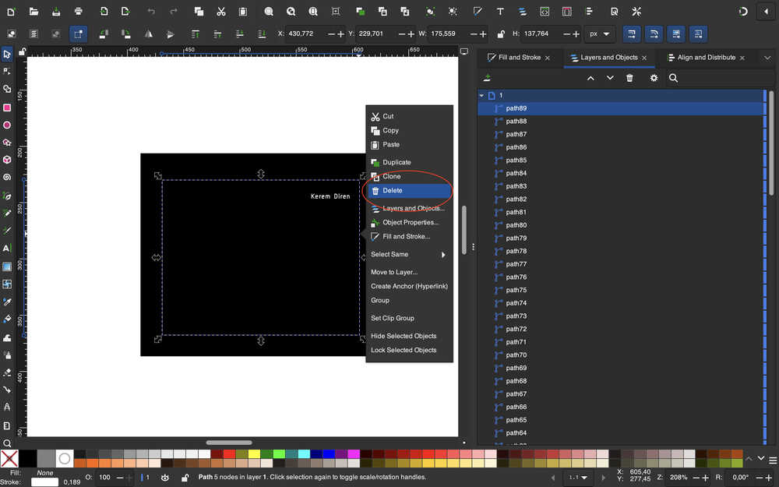
Task: Toggle current layer lock in status bar
Action: [185, 477]
